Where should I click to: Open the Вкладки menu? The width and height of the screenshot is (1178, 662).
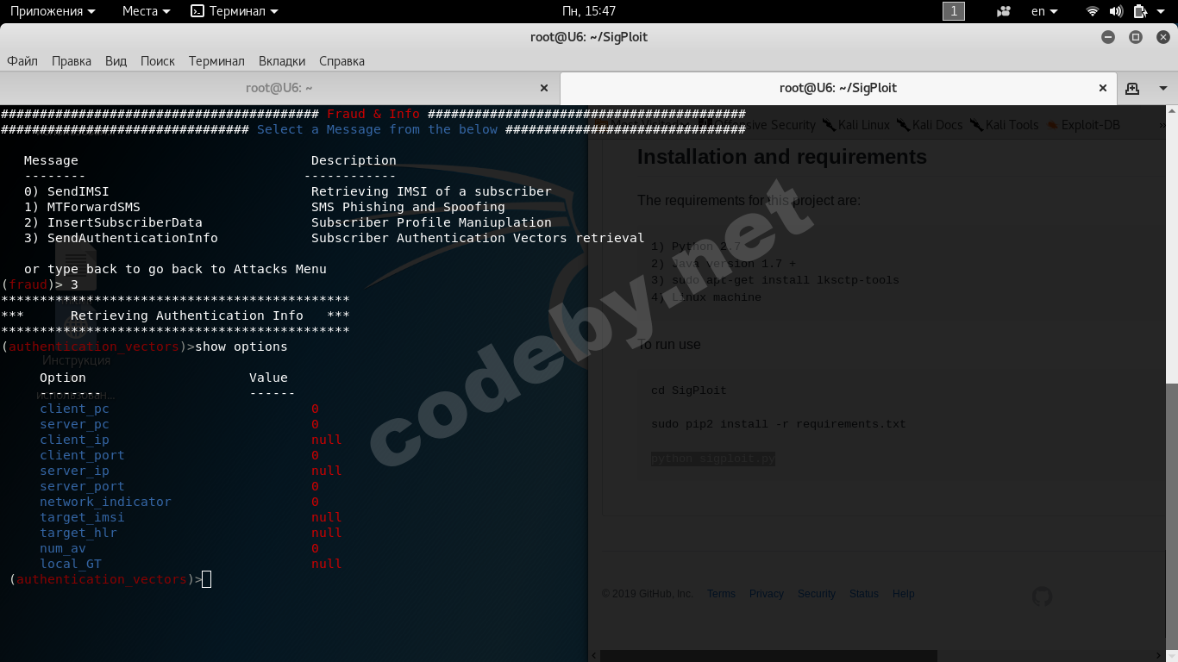[282, 61]
